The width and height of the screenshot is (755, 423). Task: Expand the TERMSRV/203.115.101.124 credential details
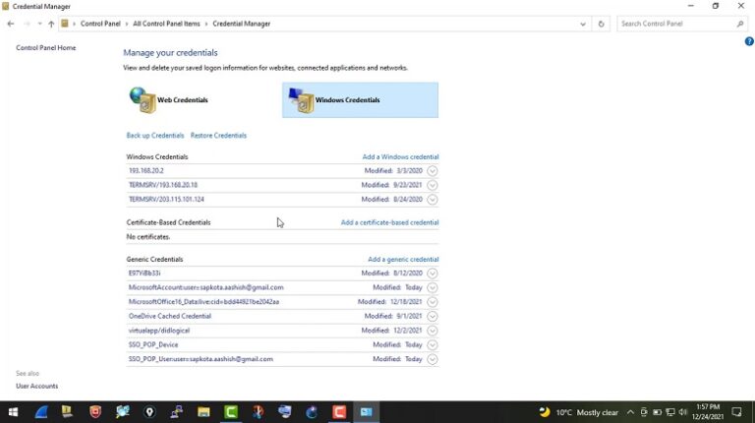[x=433, y=200]
